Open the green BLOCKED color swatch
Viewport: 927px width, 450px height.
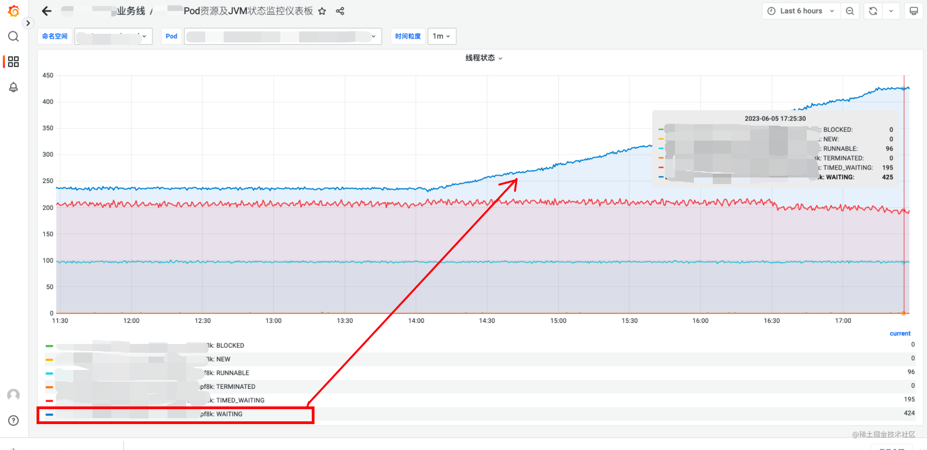[49, 346]
